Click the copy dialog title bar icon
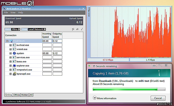The width and height of the screenshot is (174, 106). tap(90, 66)
